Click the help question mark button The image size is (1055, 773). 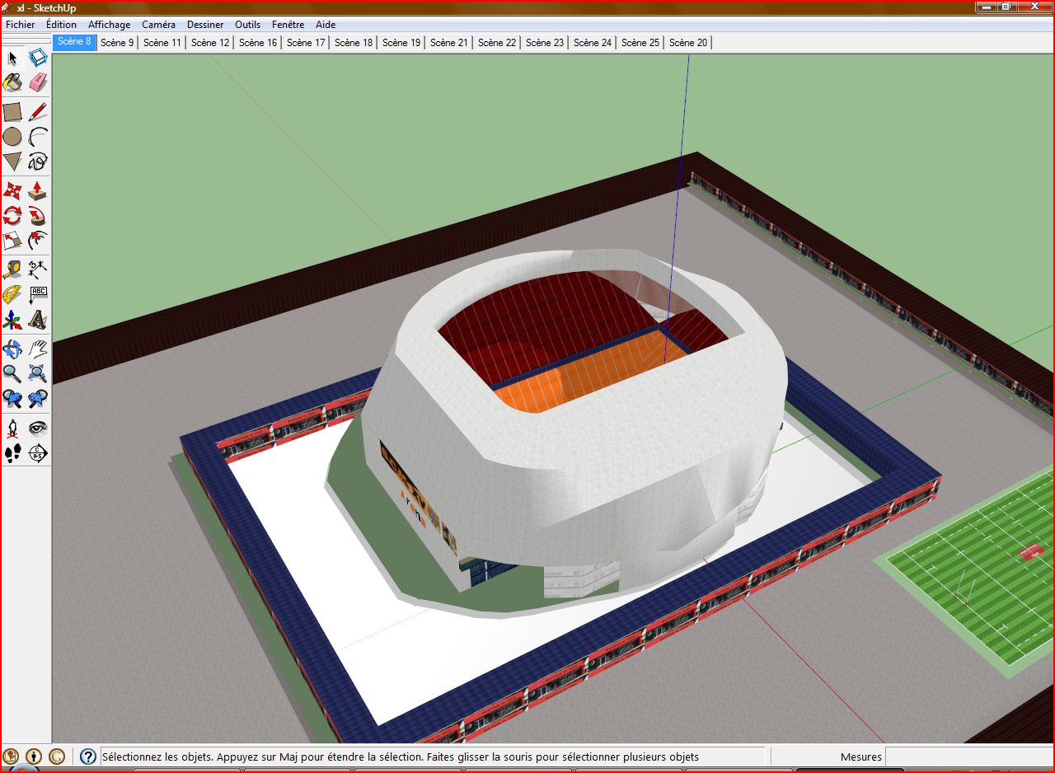coord(88,757)
